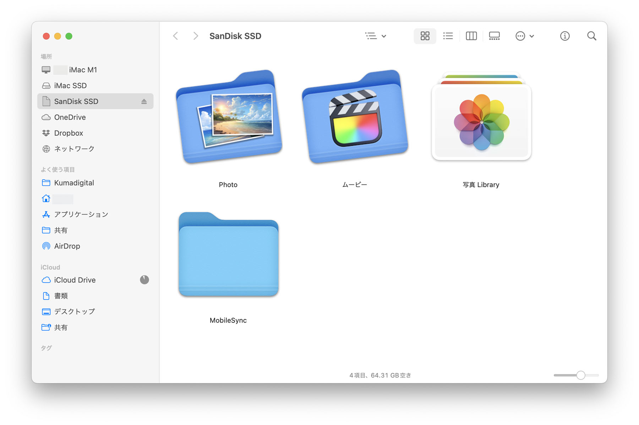
Task: Go forward with the right arrow
Action: click(195, 36)
